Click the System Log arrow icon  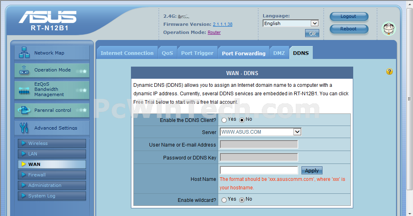click(23, 196)
